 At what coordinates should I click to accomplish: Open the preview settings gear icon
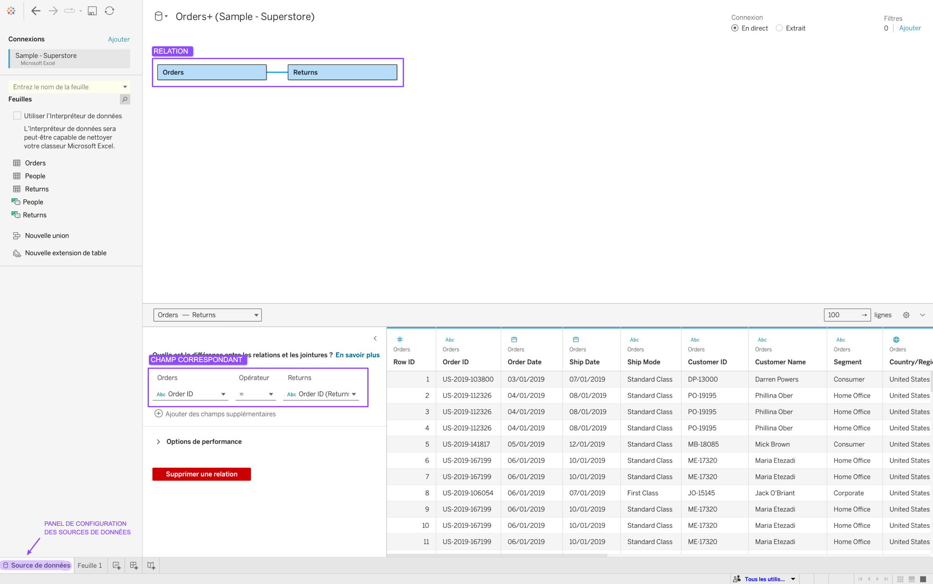click(906, 315)
